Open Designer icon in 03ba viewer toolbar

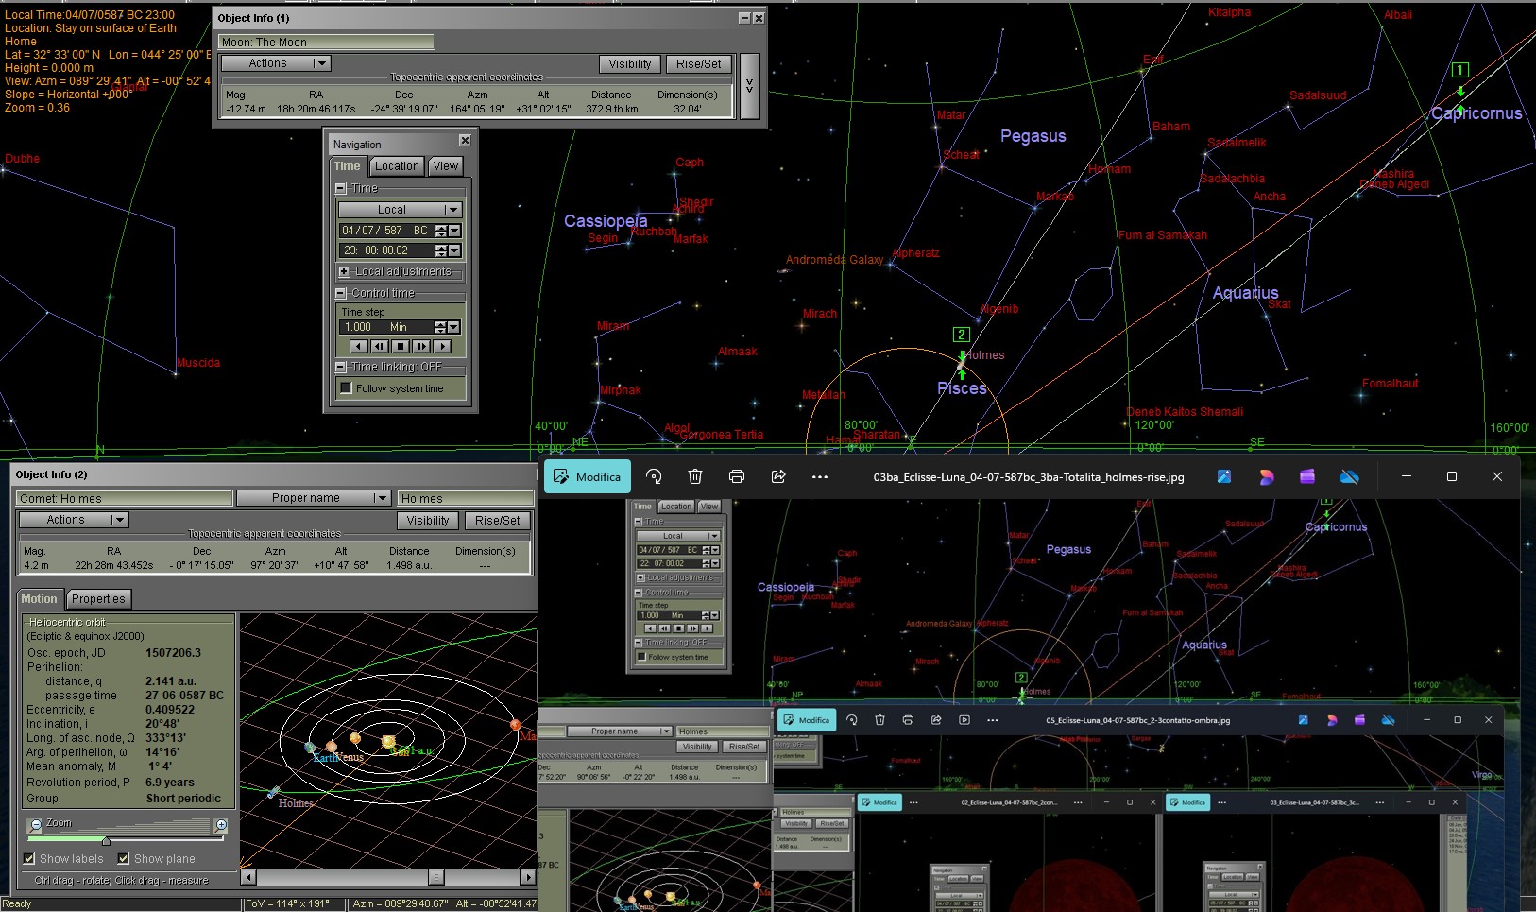(1266, 477)
